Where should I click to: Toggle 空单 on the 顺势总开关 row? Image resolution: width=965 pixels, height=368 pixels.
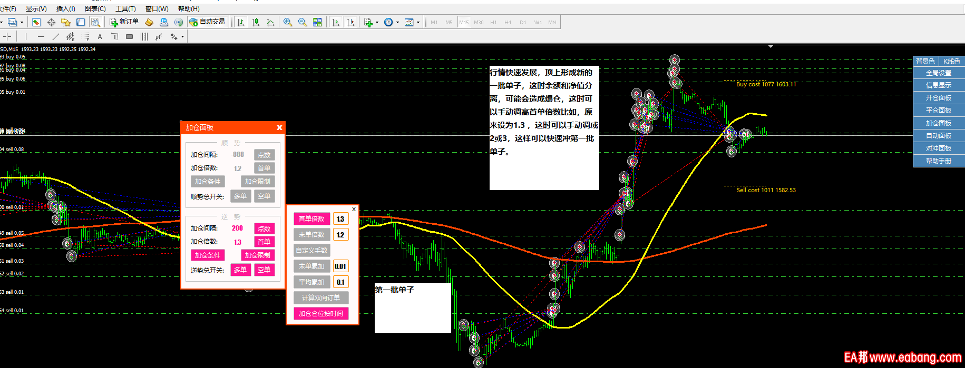pyautogui.click(x=264, y=196)
